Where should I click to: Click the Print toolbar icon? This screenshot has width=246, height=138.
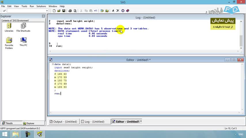[70, 11]
